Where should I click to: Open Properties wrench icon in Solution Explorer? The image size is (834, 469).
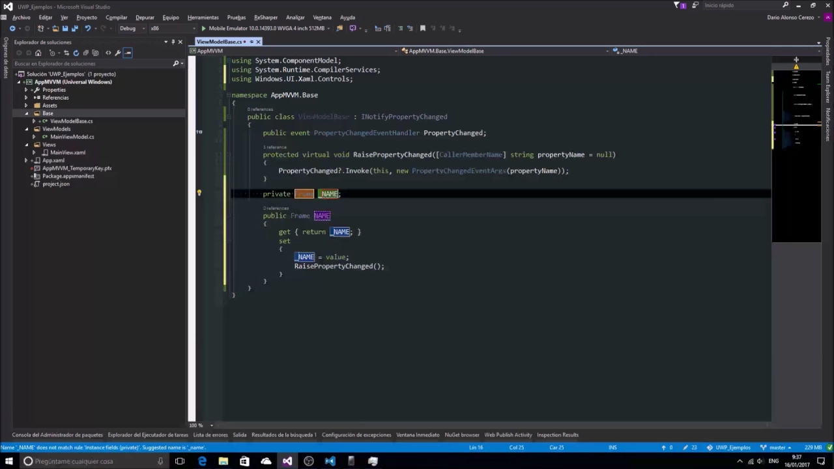coord(117,53)
